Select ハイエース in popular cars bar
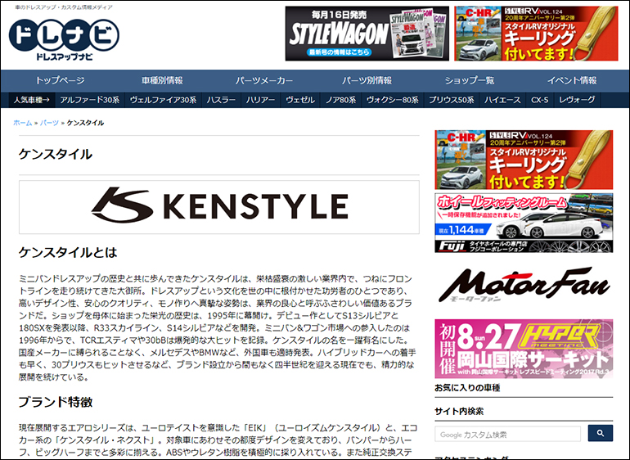Image resolution: width=630 pixels, height=460 pixels. tap(502, 100)
